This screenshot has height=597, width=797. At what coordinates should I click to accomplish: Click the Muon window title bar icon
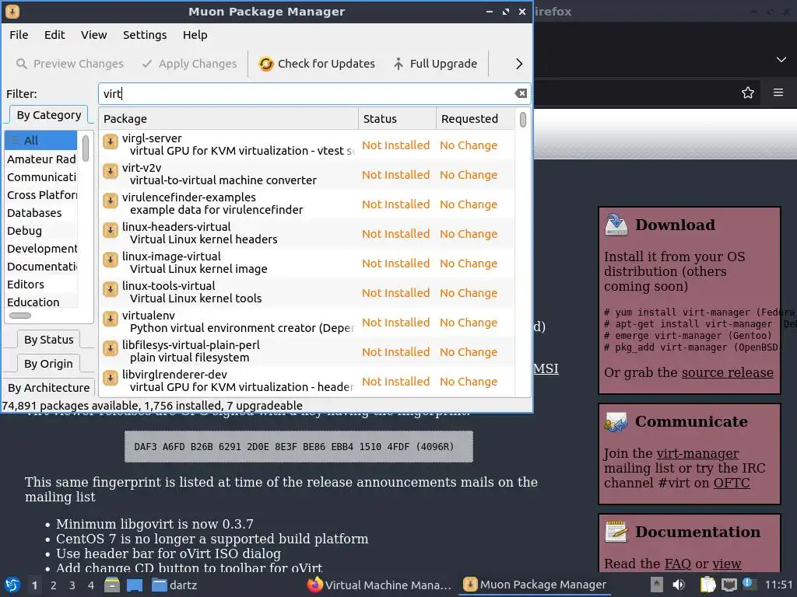[x=12, y=11]
